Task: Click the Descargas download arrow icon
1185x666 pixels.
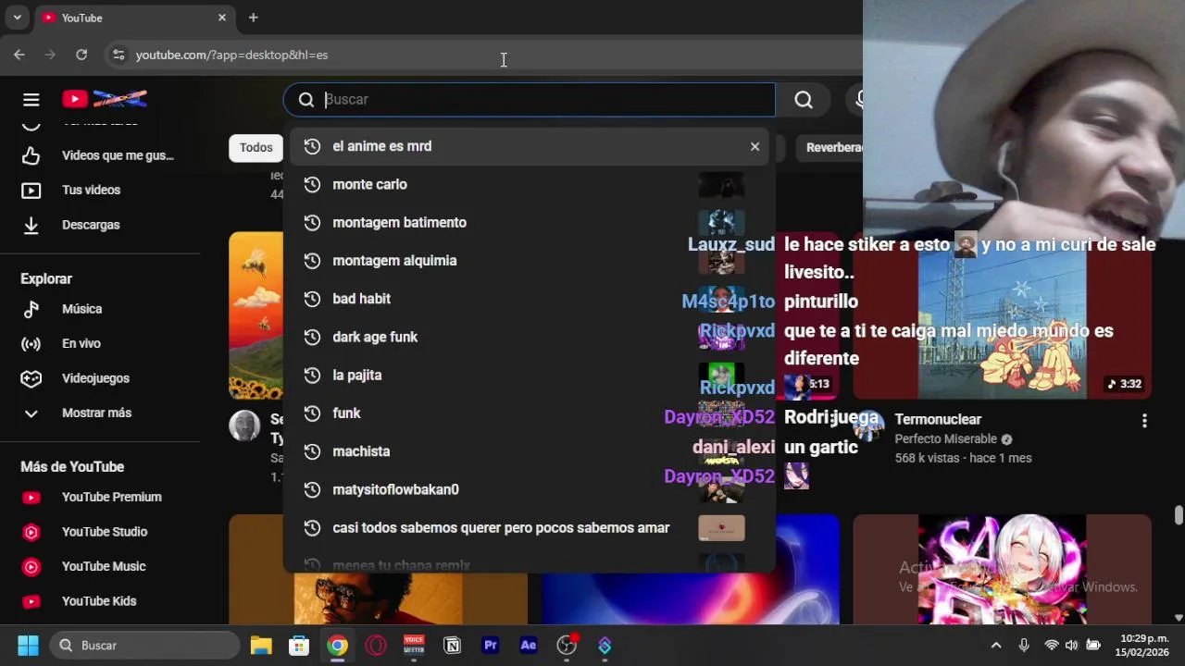Action: pyautogui.click(x=31, y=225)
